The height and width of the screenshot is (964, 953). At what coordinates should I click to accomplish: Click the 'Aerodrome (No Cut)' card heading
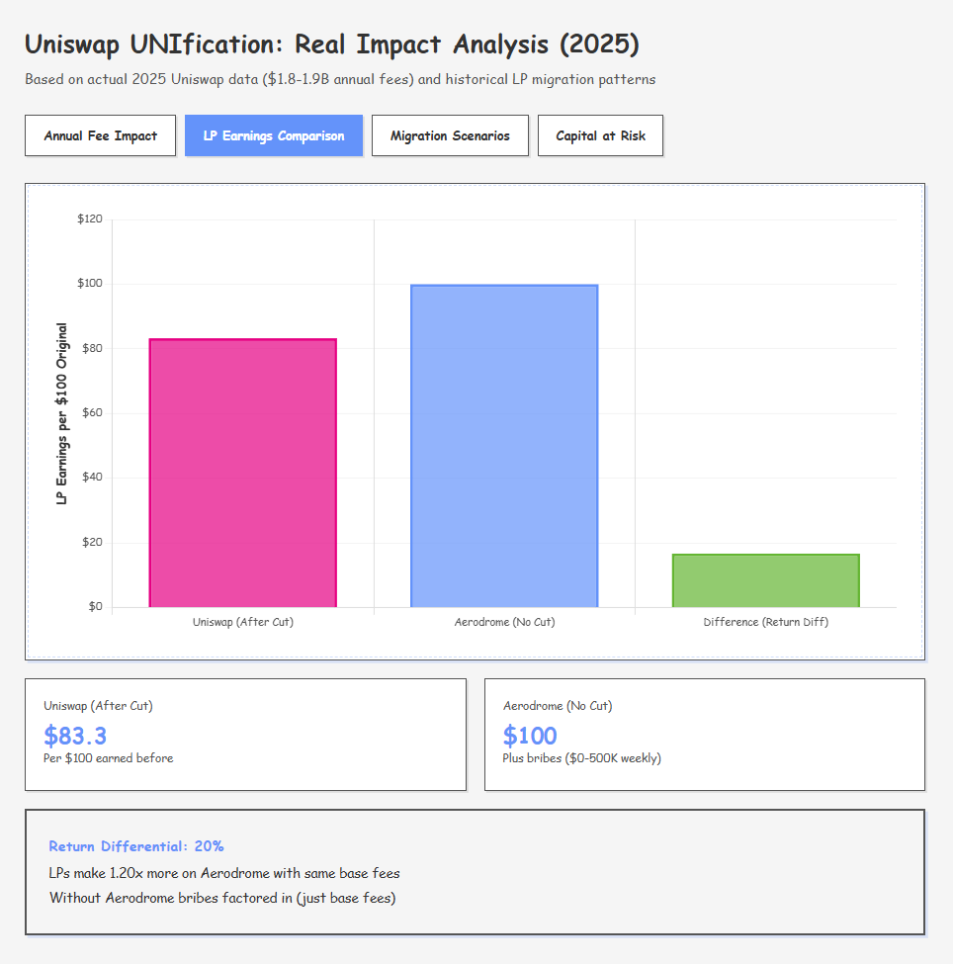558,706
